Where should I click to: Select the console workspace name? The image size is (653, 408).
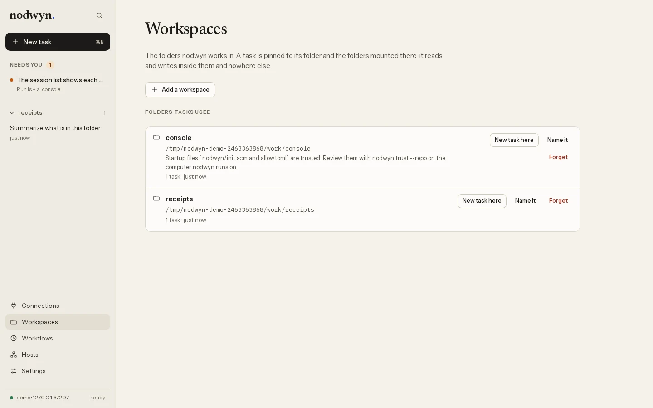(x=178, y=138)
